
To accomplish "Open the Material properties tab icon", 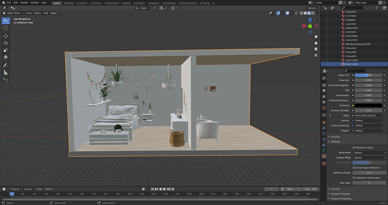I will [324, 156].
